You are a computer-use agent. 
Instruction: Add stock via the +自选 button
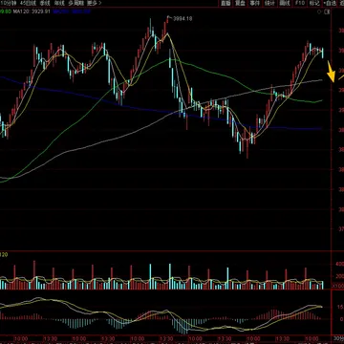coord(330,3)
